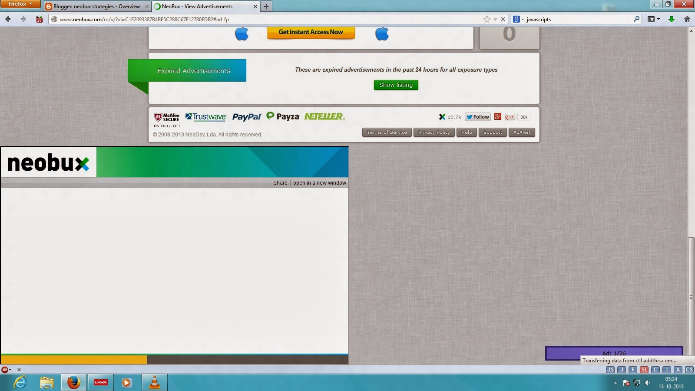Click the Adblock Plus icon in addon bar
Screen dimensions: 695x391
click(x=5, y=370)
